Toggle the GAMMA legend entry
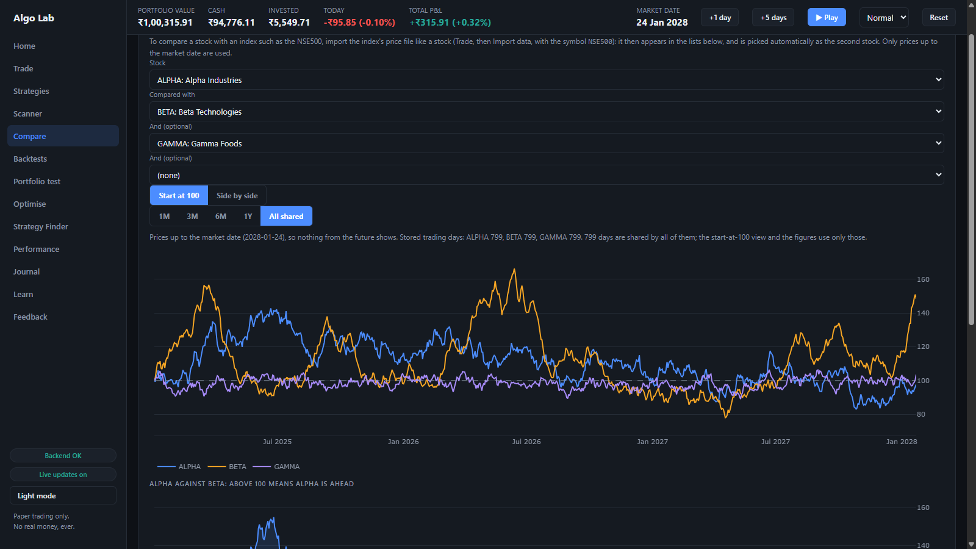Viewport: 976px width, 549px height. [x=276, y=467]
